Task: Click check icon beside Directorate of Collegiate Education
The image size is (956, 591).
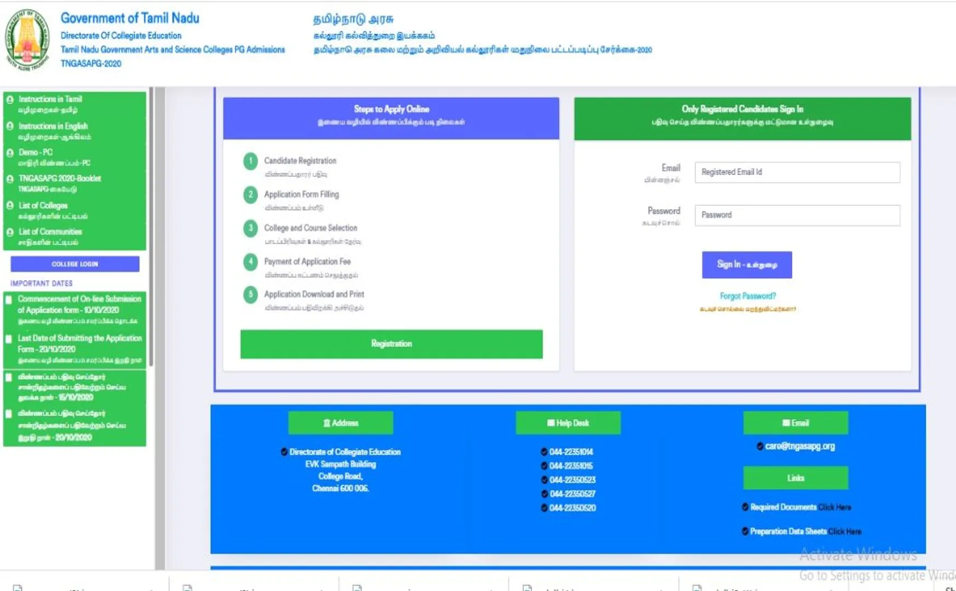Action: coord(284,452)
